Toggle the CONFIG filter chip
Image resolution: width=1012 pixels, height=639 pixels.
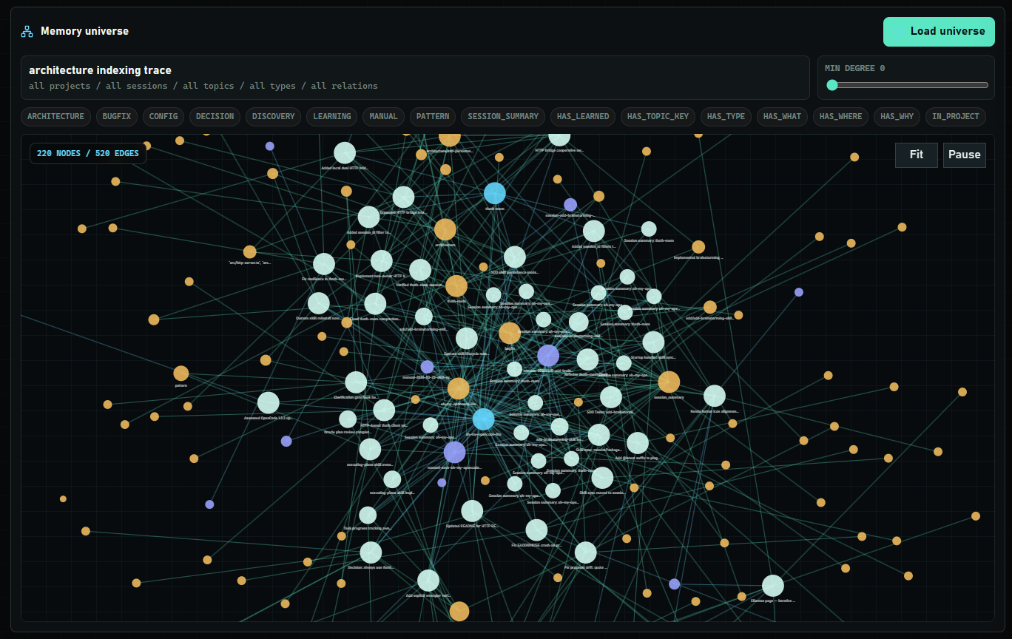[163, 116]
